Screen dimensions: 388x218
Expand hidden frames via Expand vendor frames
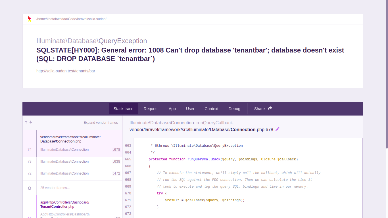point(101,123)
